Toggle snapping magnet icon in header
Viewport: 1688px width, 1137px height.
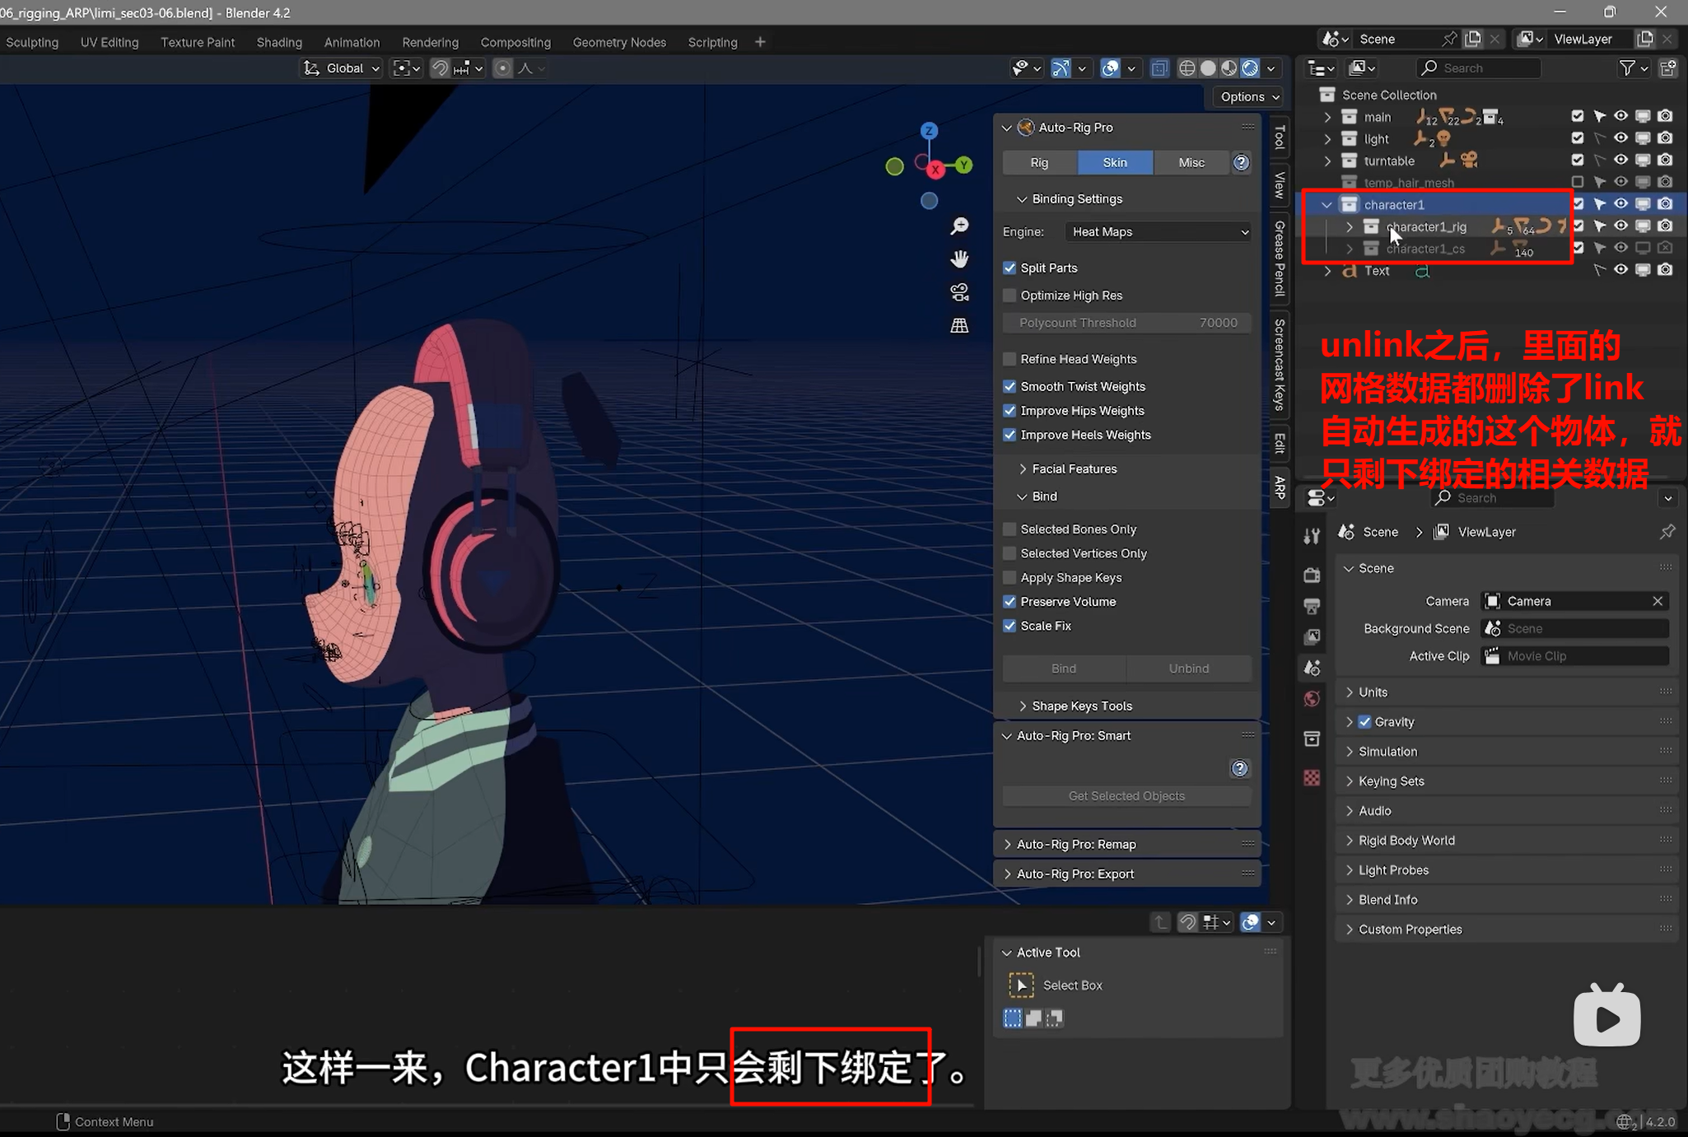coord(440,68)
